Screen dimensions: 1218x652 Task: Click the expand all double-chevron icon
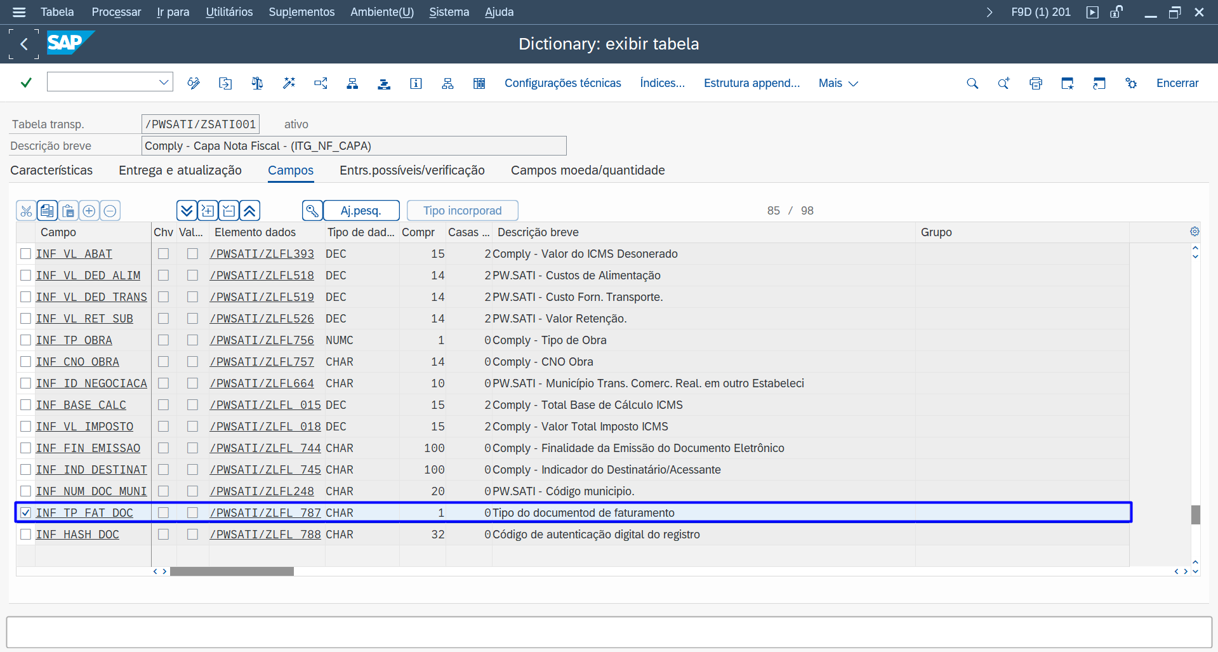coord(186,211)
